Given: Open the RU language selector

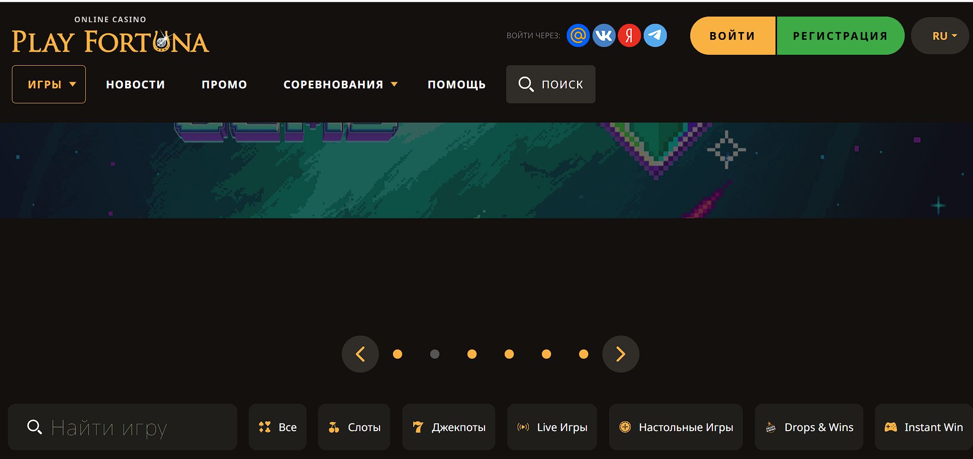Looking at the screenshot, I should 940,36.
